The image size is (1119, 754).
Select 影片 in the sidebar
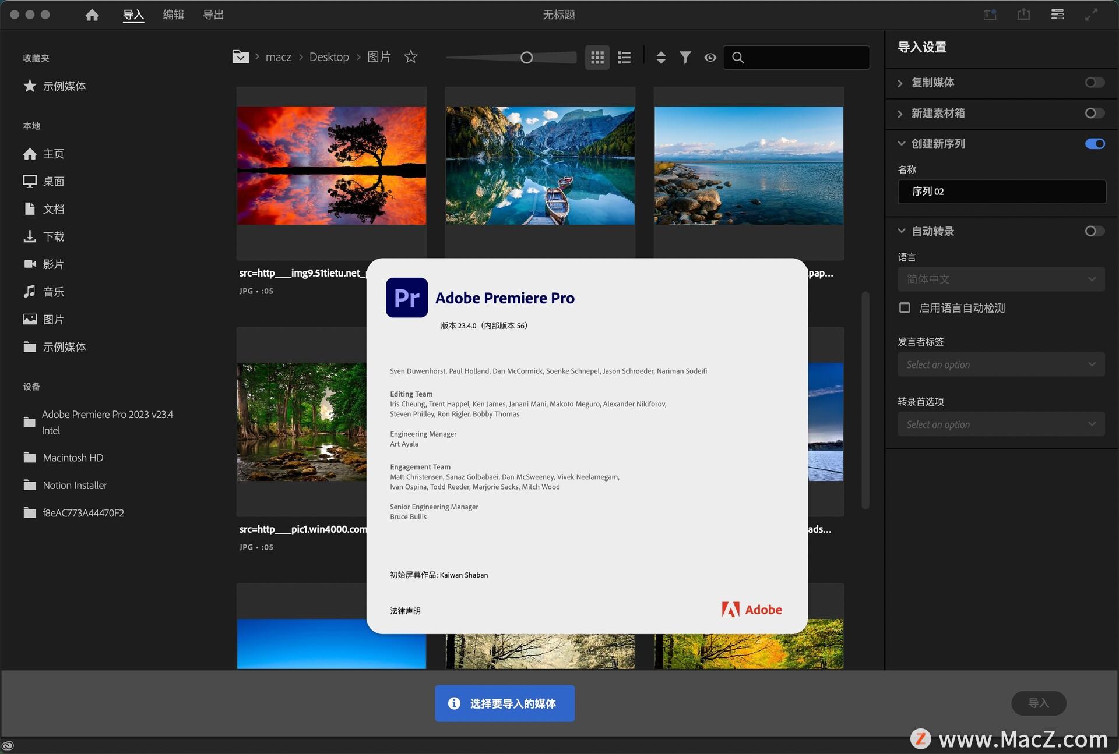click(54, 264)
